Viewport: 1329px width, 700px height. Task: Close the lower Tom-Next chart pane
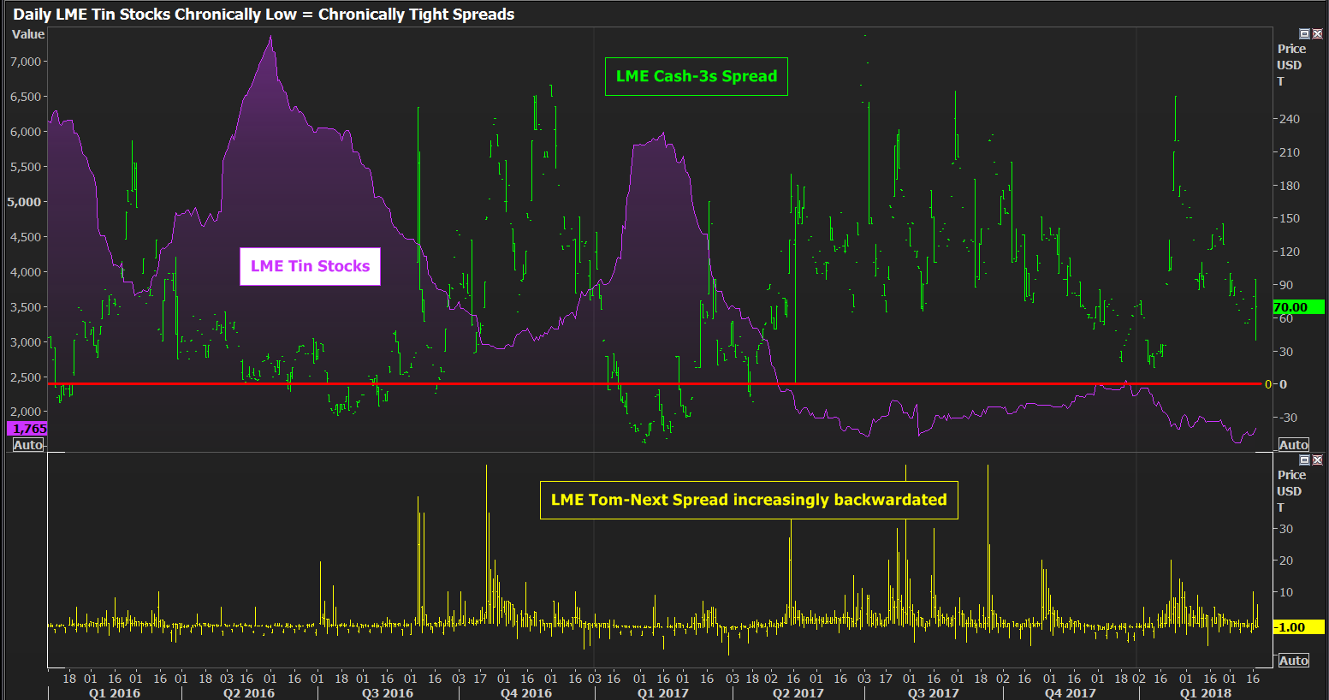pos(1317,460)
